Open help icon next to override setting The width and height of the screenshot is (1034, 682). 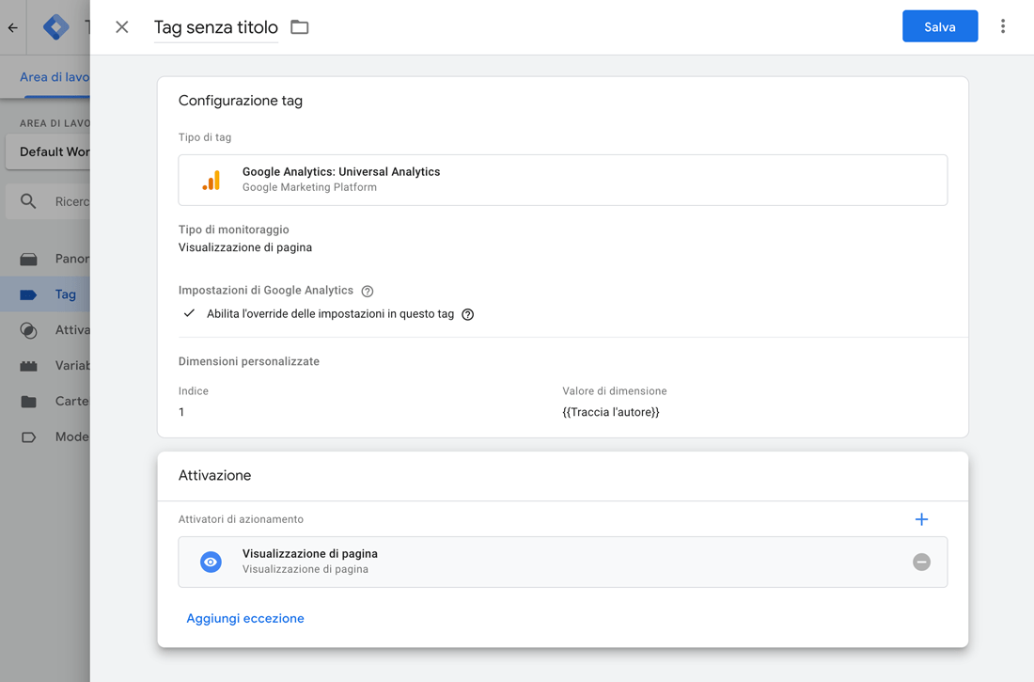point(467,314)
